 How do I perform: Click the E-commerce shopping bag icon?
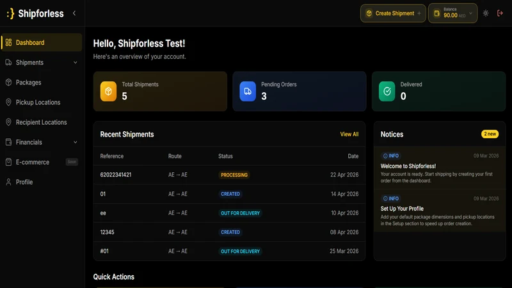pos(8,162)
